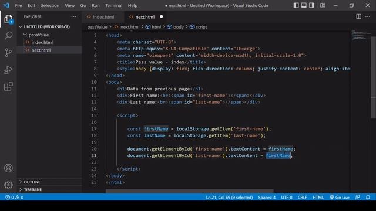
Task: Select HTML language mode
Action: 318,198
